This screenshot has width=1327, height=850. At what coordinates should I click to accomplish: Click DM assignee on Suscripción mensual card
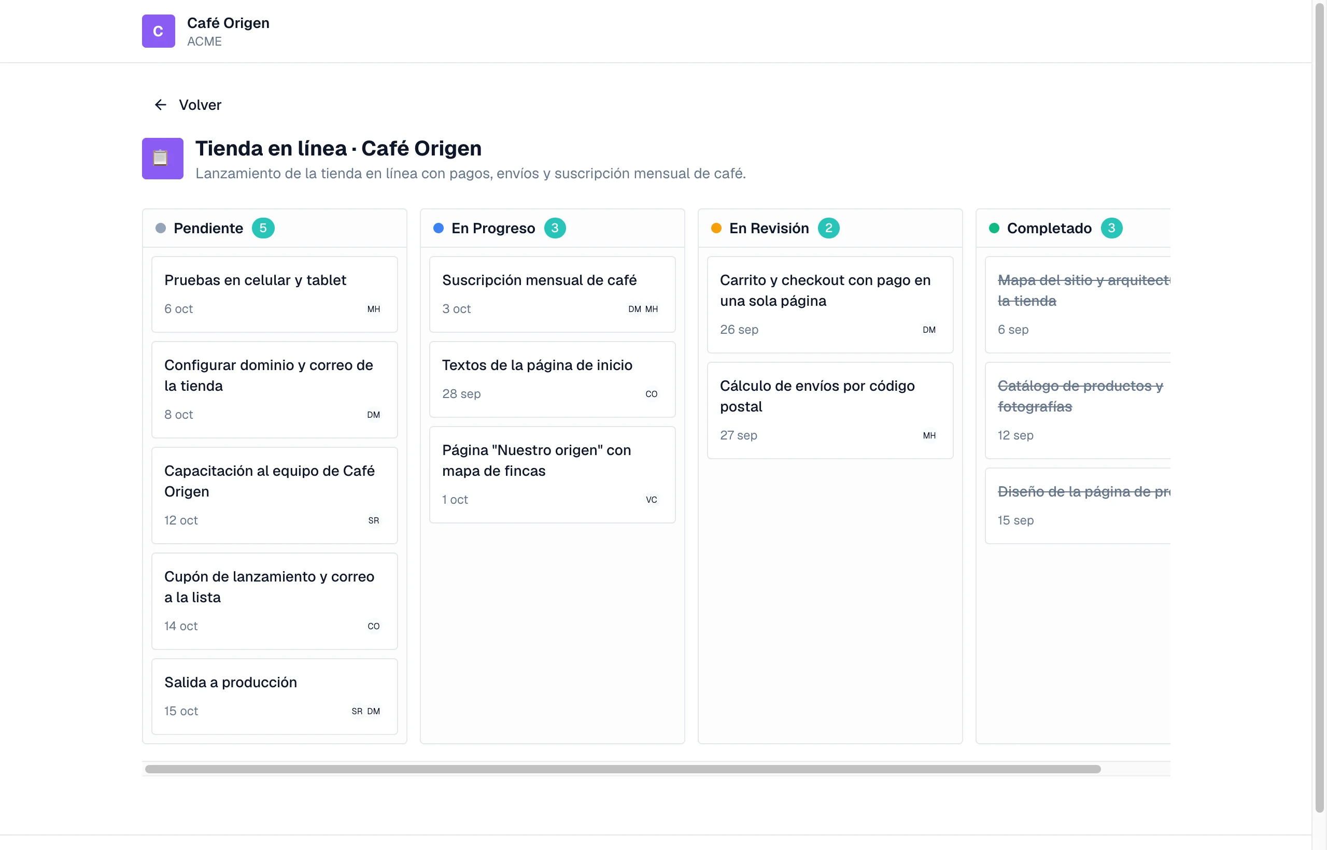pyautogui.click(x=635, y=309)
